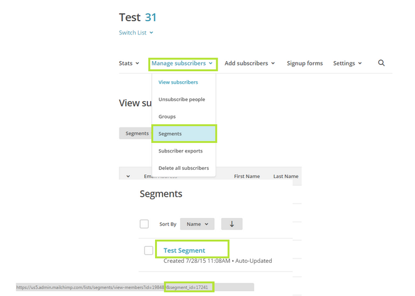Click the search magnifier icon
Image resolution: width=415 pixels, height=296 pixels.
pos(381,63)
